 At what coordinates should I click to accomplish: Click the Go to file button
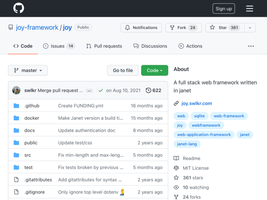[x=123, y=70]
